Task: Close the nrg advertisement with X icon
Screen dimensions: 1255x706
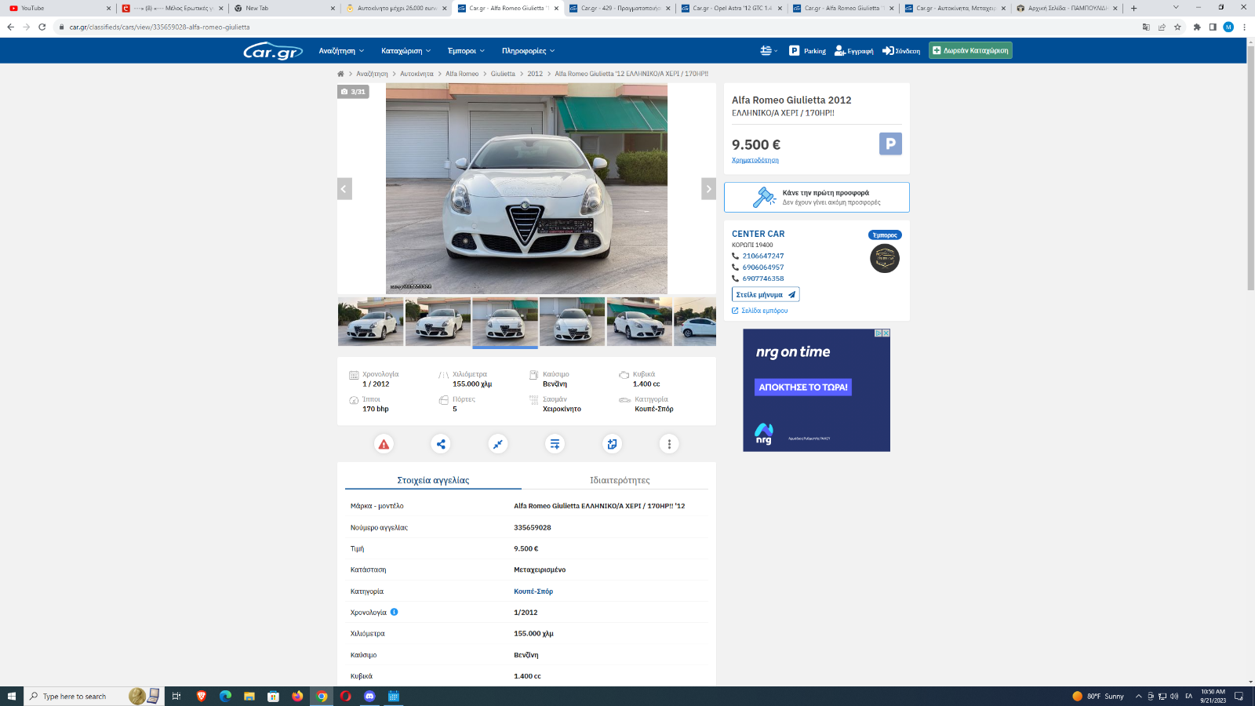Action: pos(886,333)
